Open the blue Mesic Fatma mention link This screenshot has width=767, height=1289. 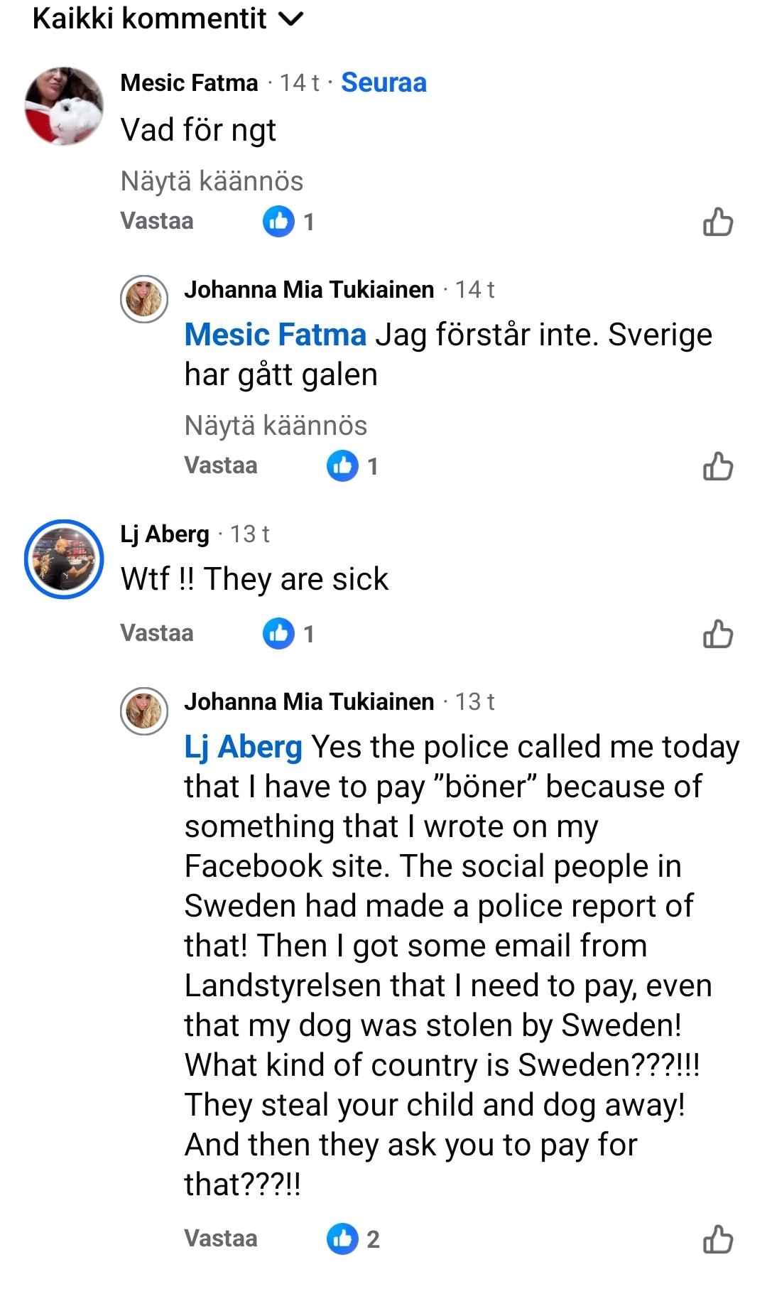[x=275, y=335]
